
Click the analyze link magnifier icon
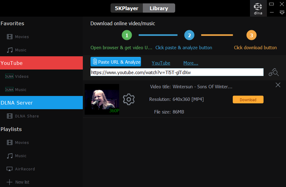click(274, 72)
